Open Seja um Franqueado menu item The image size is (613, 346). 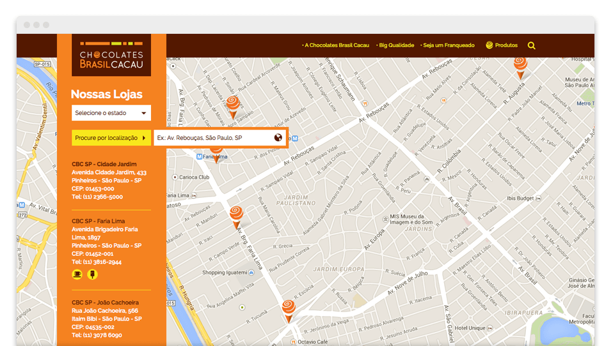(x=447, y=45)
